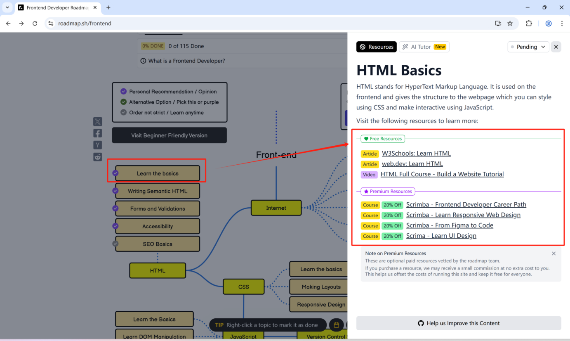
Task: Bookmark this page with the star icon
Action: click(x=510, y=24)
